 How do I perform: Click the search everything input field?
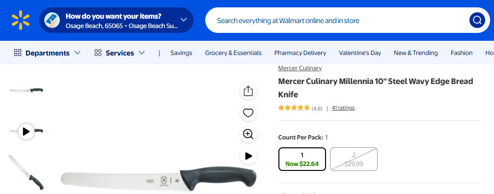point(335,21)
